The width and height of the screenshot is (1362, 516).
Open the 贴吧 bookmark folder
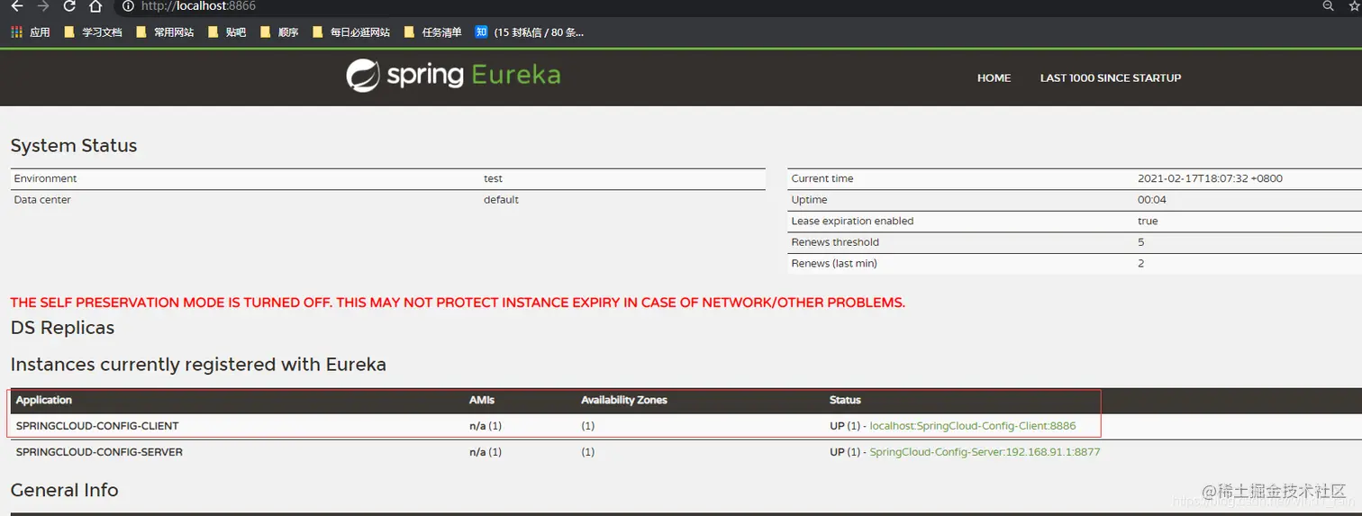pos(227,32)
